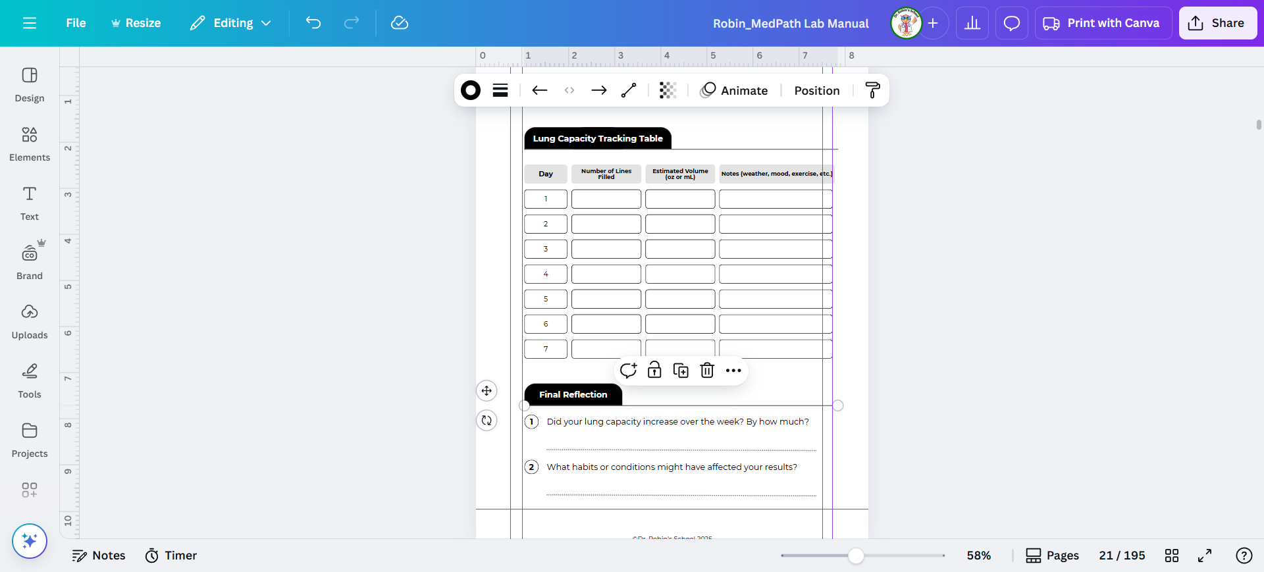The width and height of the screenshot is (1264, 572).
Task: Adjust the zoom slider handle
Action: tap(856, 556)
